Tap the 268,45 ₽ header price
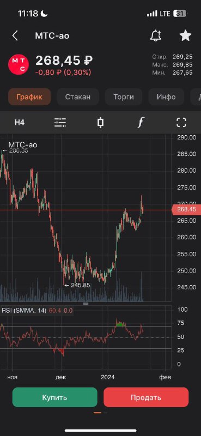Screen dimensions: 201x436 (x=64, y=60)
